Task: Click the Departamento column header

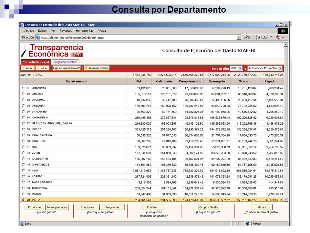Action: tap(76, 81)
